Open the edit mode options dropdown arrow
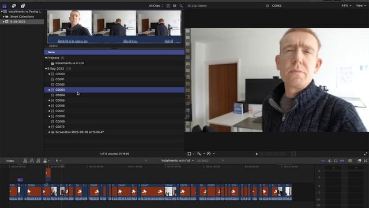This screenshot has width=369, height=208. [x=48, y=161]
